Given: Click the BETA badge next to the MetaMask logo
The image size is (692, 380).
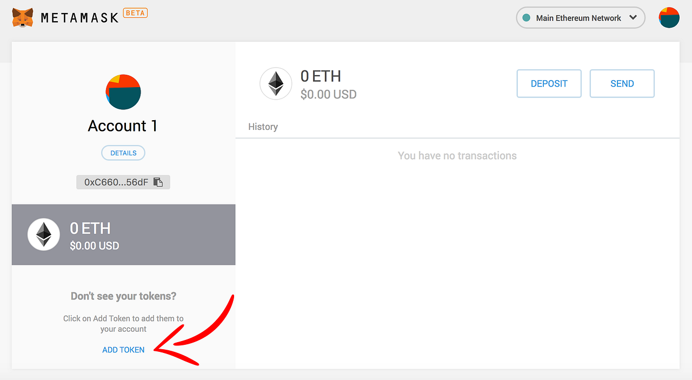Looking at the screenshot, I should click(135, 12).
